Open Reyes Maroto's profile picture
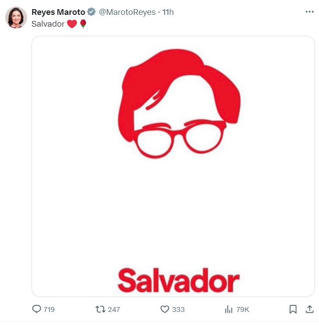319x325 pixels. [x=16, y=17]
